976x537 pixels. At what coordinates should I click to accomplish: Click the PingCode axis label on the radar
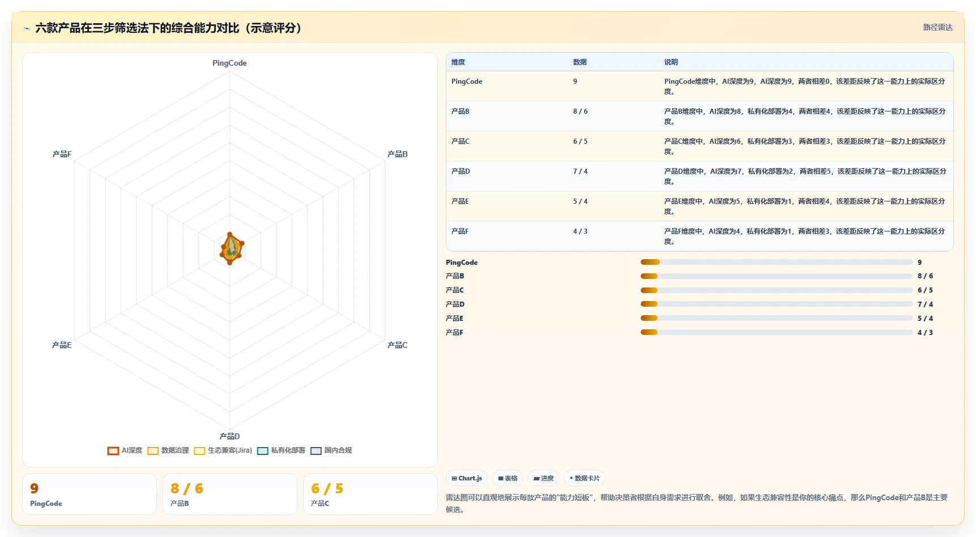tap(229, 63)
